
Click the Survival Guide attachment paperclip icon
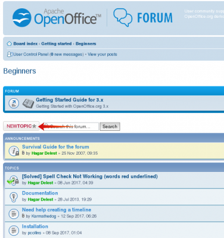[23, 153]
